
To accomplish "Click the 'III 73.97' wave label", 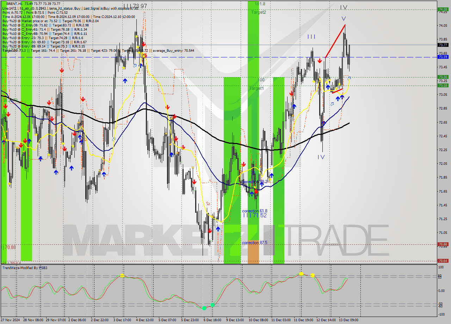I will [x=135, y=6].
